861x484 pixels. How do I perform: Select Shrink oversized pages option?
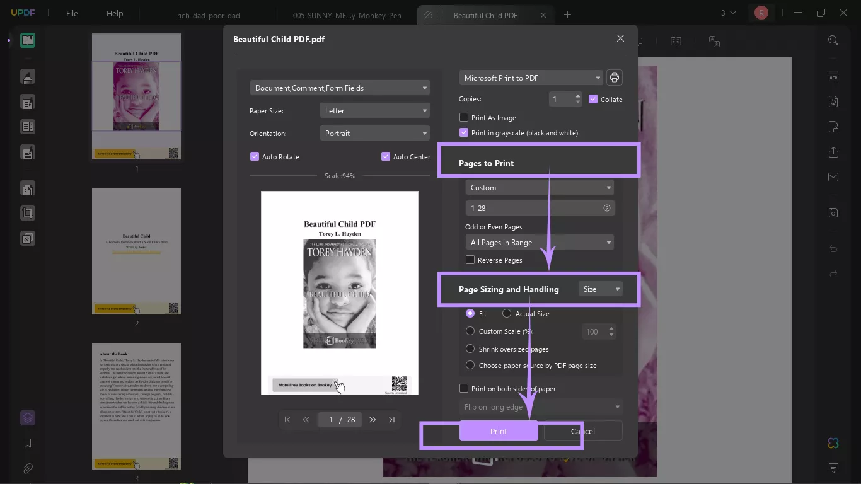470,349
